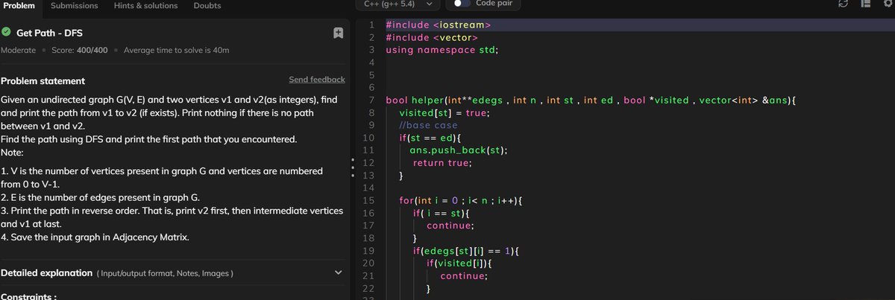Click the //base case comment
Screen dimensions: 895x300
pyautogui.click(x=428, y=125)
